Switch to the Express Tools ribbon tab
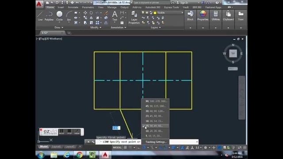 [172, 8]
